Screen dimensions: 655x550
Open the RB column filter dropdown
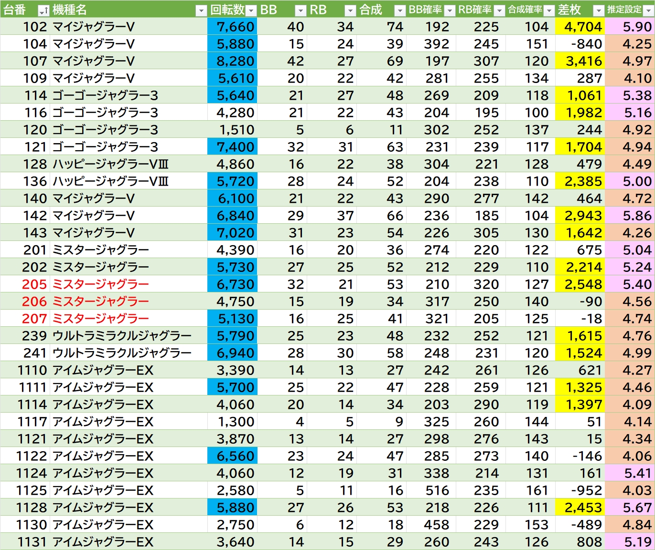tap(351, 10)
